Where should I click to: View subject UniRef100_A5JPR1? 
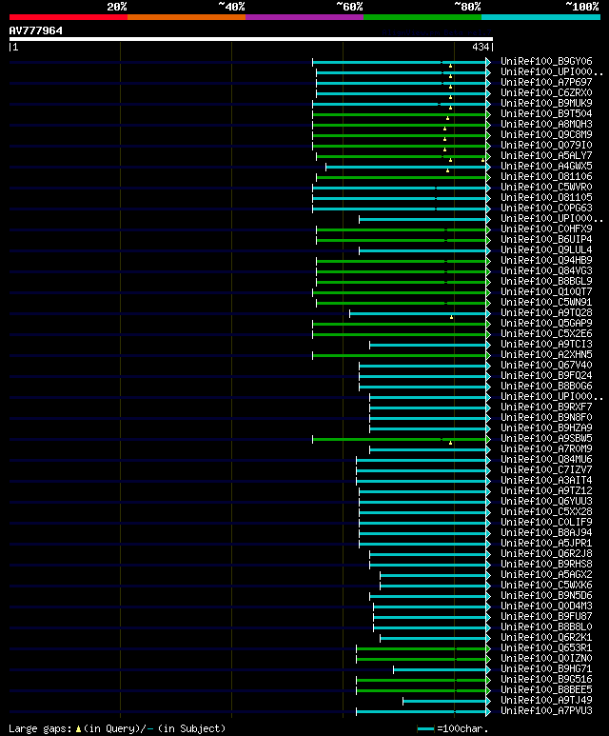pyautogui.click(x=546, y=544)
